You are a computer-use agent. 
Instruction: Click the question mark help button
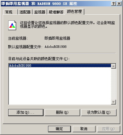(114, 4)
